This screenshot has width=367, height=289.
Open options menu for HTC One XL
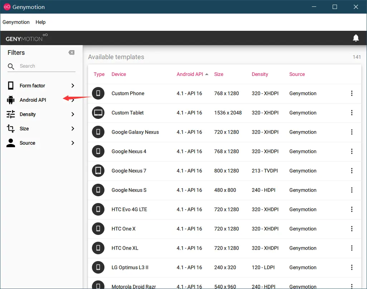pos(352,248)
